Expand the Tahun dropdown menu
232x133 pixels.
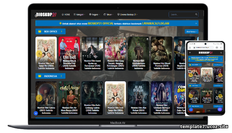(x=108, y=14)
